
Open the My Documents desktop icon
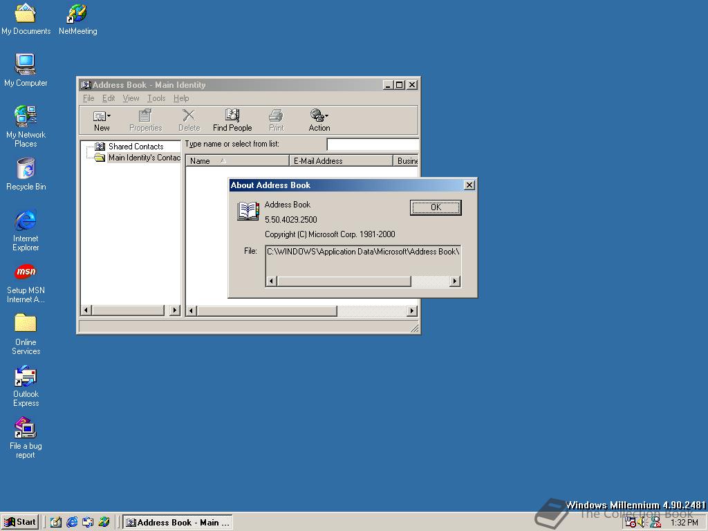(x=26, y=19)
